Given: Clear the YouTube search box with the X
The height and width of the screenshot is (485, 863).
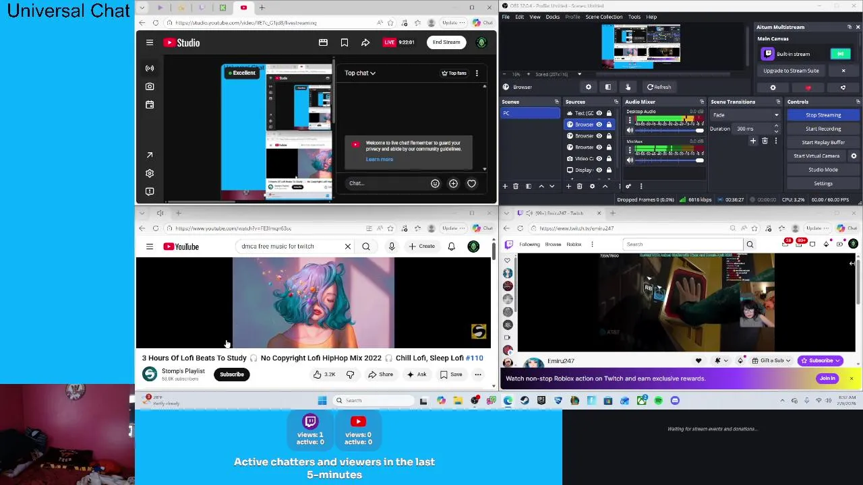Looking at the screenshot, I should [x=348, y=247].
